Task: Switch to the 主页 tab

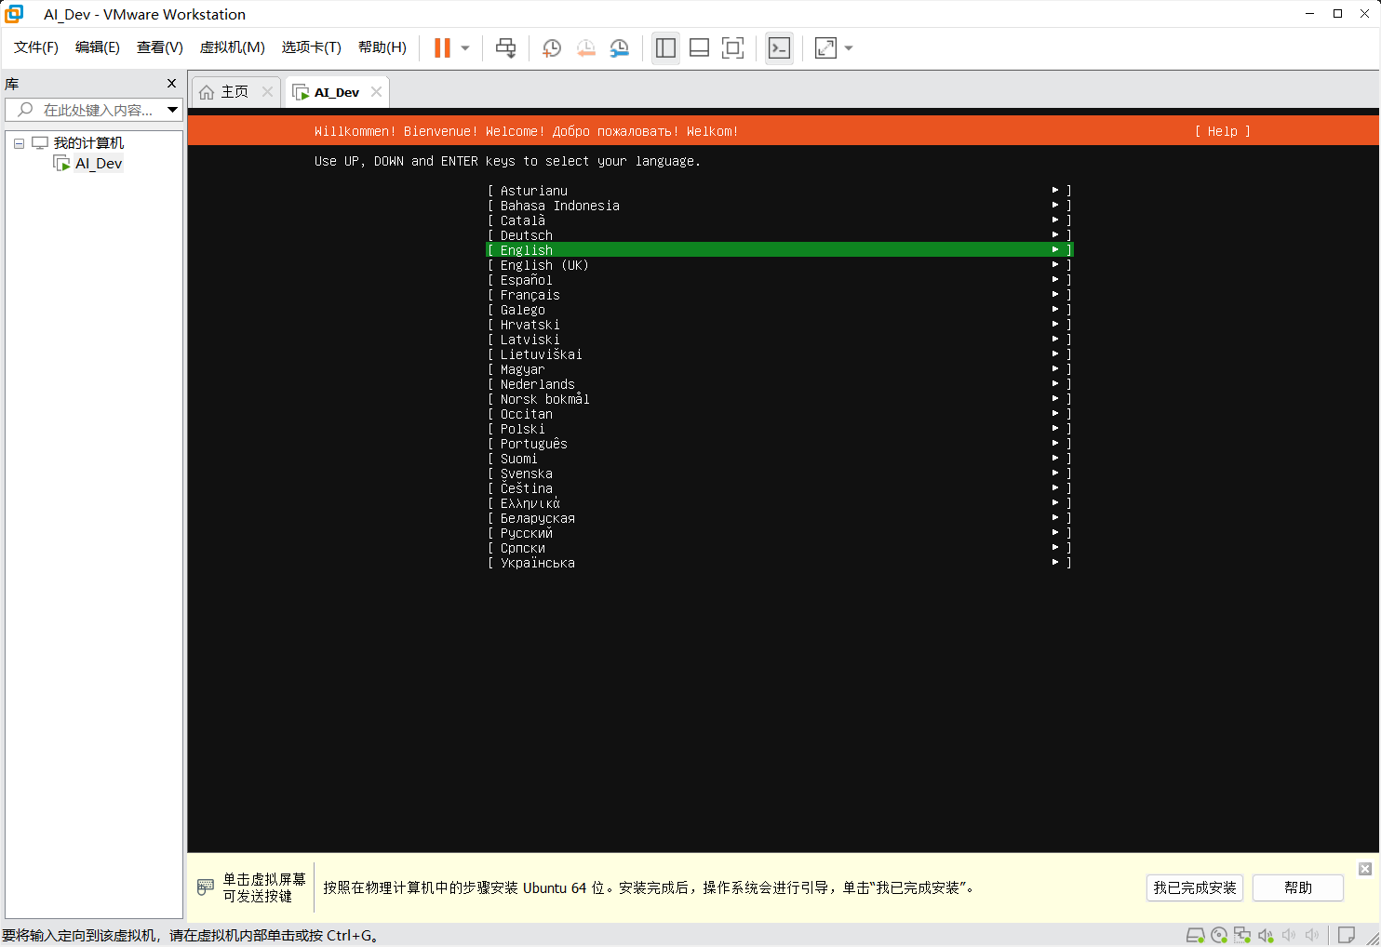Action: [x=231, y=91]
